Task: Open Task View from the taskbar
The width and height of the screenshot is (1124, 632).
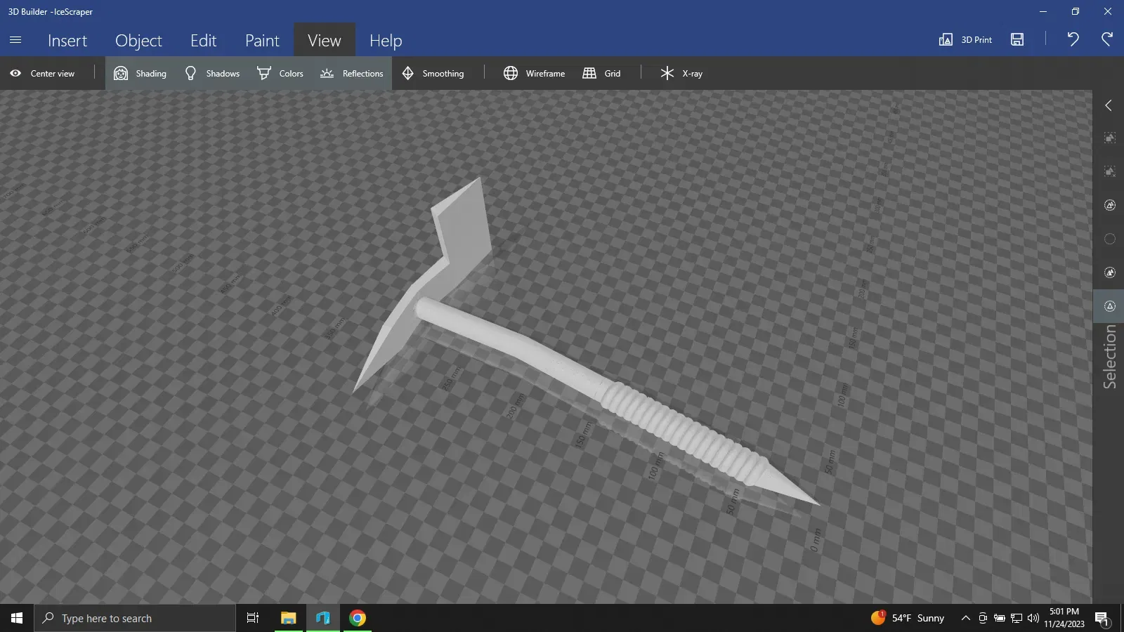Action: pyautogui.click(x=253, y=618)
